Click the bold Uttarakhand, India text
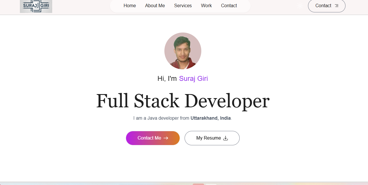Viewport: 368px width, 185px height. pos(211,118)
